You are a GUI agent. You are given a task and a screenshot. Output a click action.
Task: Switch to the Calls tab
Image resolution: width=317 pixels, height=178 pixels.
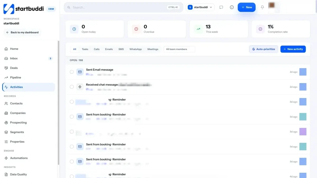tap(97, 49)
